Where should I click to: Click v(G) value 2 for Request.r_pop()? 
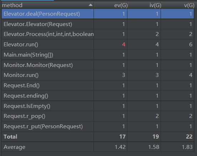click(191, 116)
